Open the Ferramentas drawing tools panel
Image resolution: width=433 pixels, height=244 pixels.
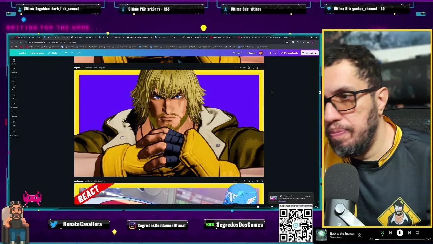14,105
